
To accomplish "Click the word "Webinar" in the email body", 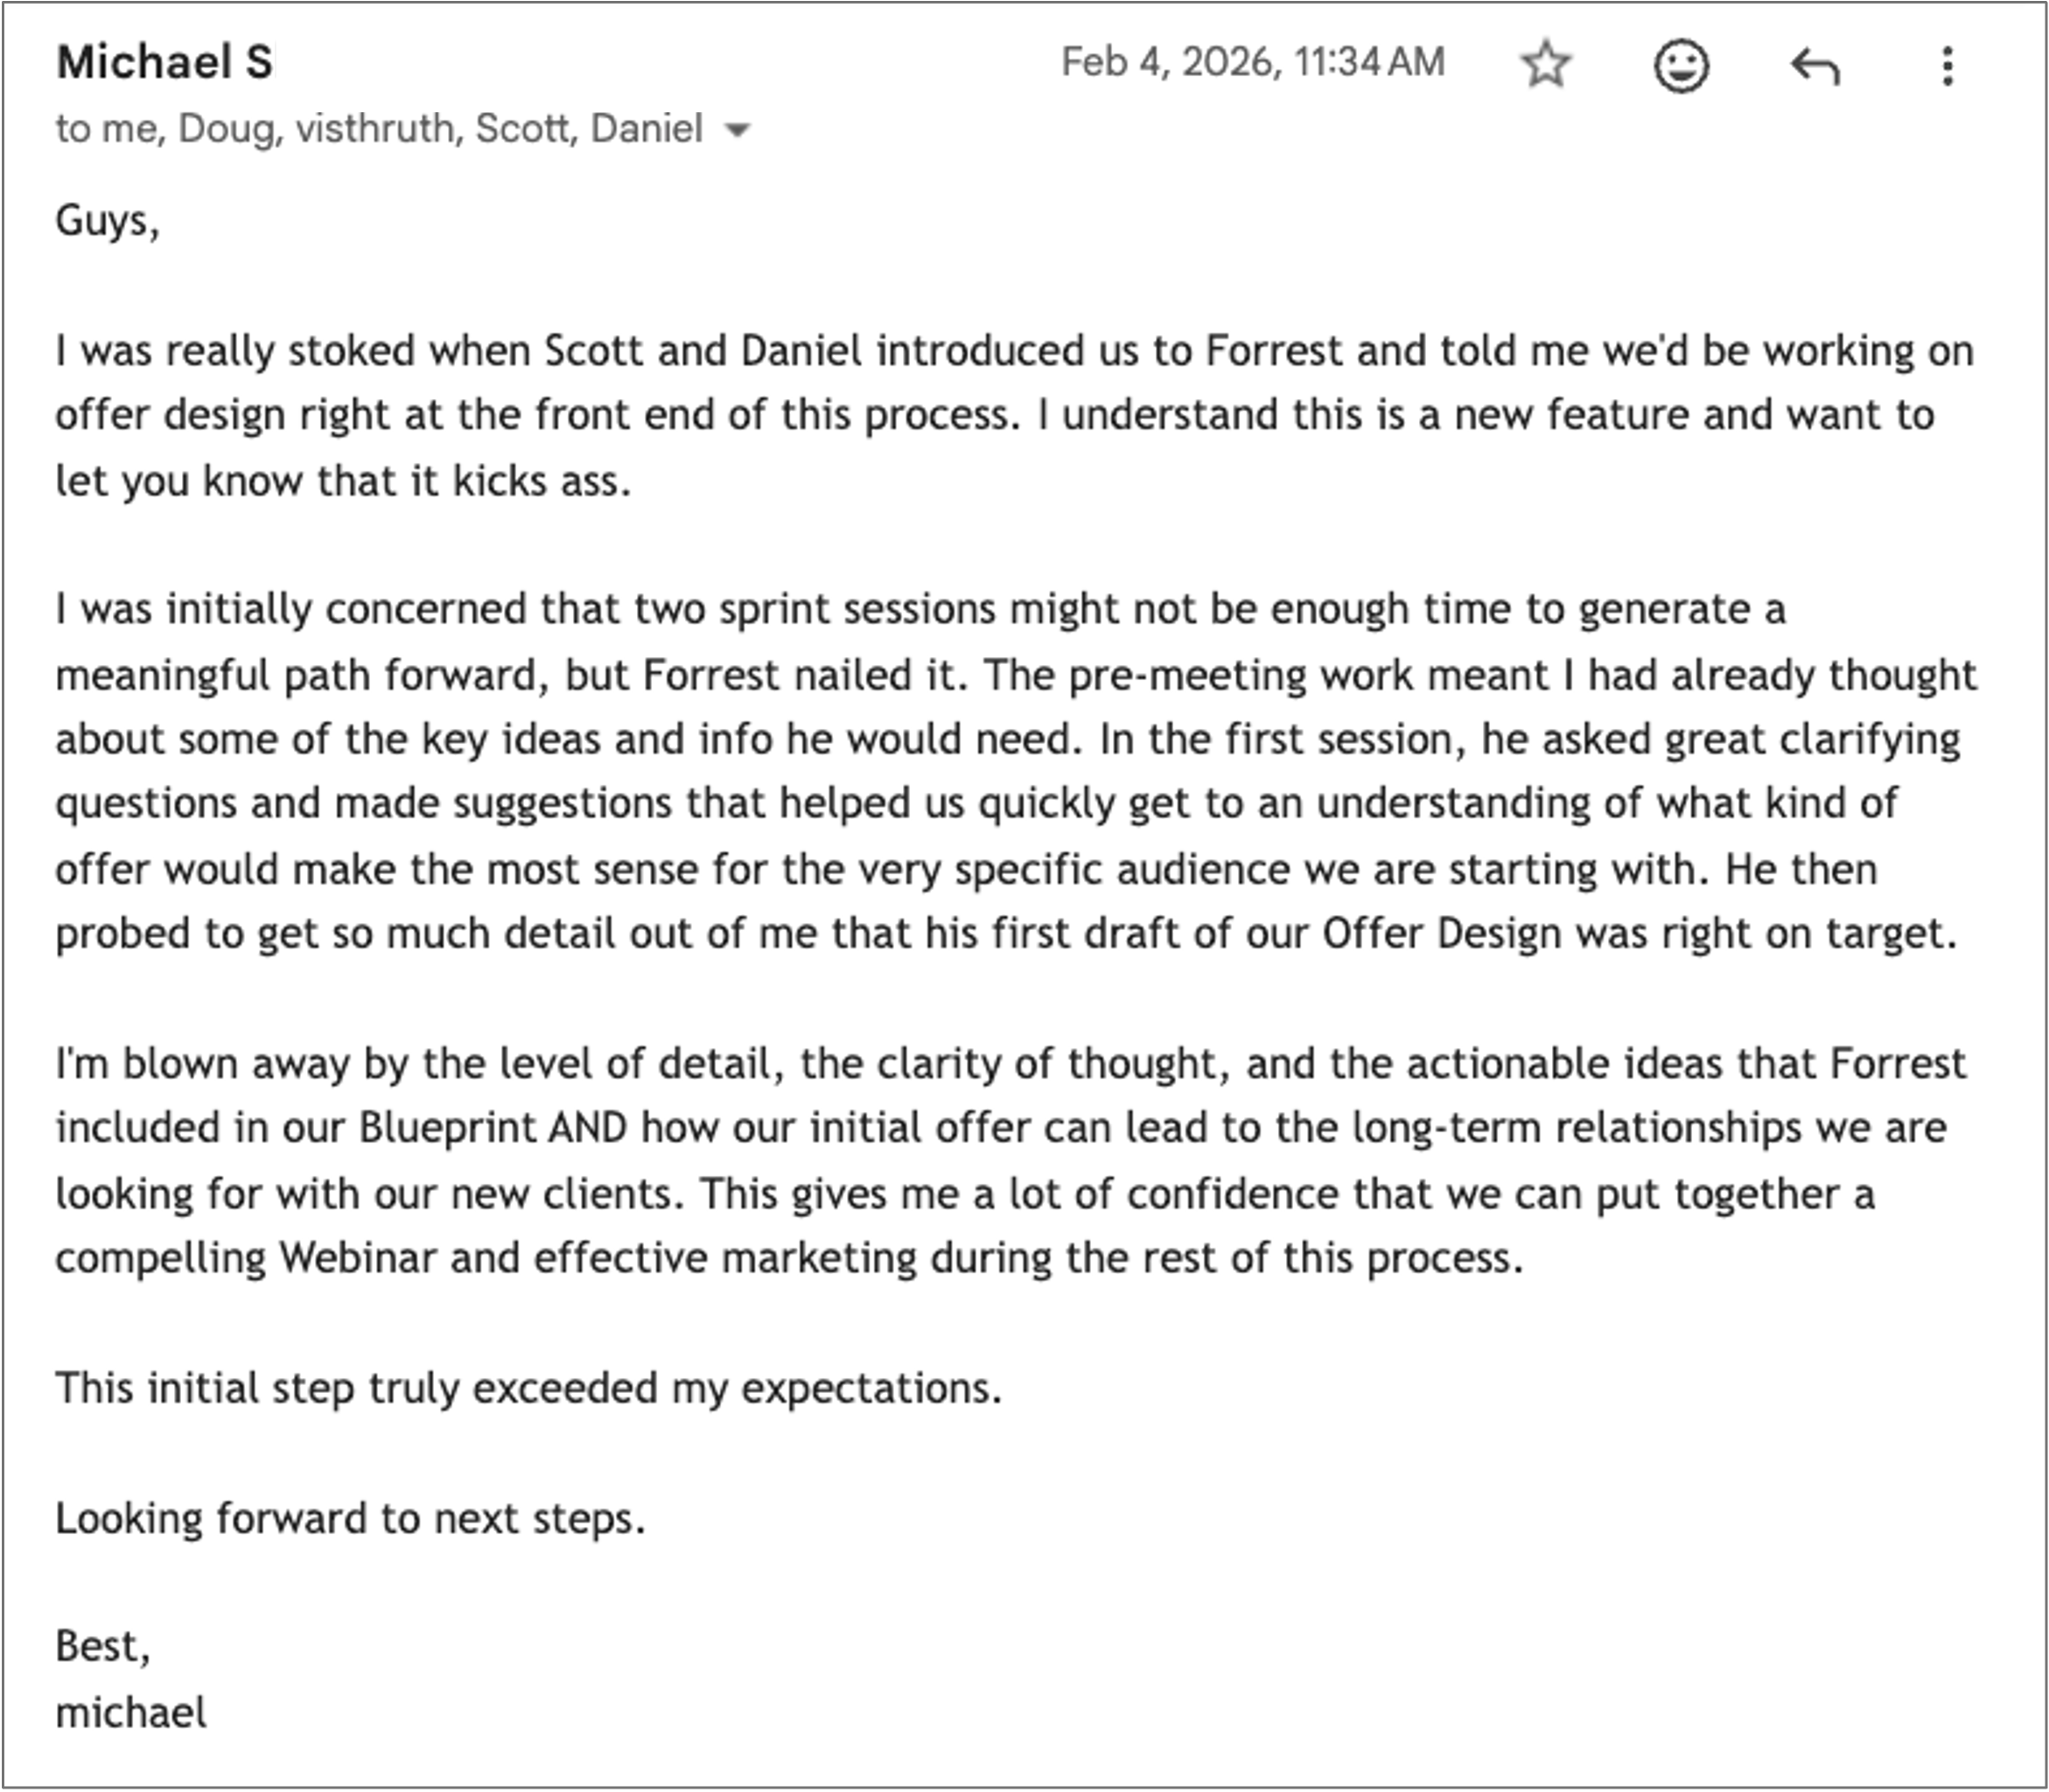I will tap(358, 1258).
